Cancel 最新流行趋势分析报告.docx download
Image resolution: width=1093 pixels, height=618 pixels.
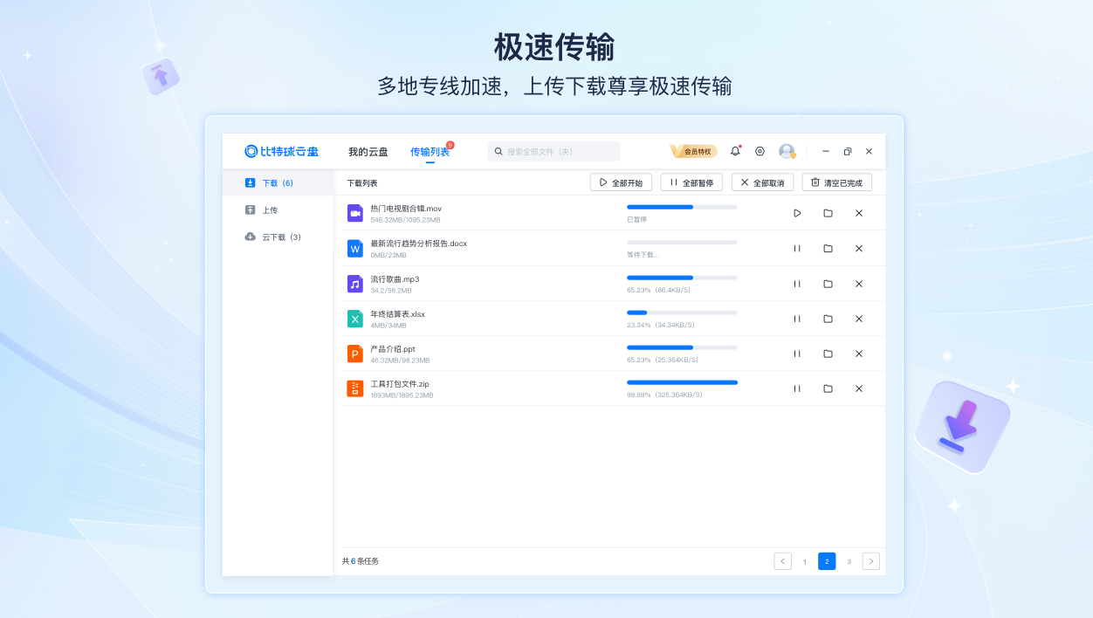859,249
